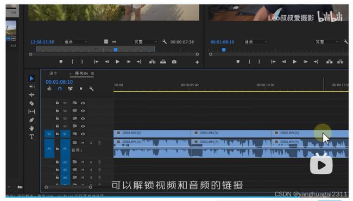This screenshot has height=201, width=353.
Task: Select the Pen tool
Action: [31, 120]
